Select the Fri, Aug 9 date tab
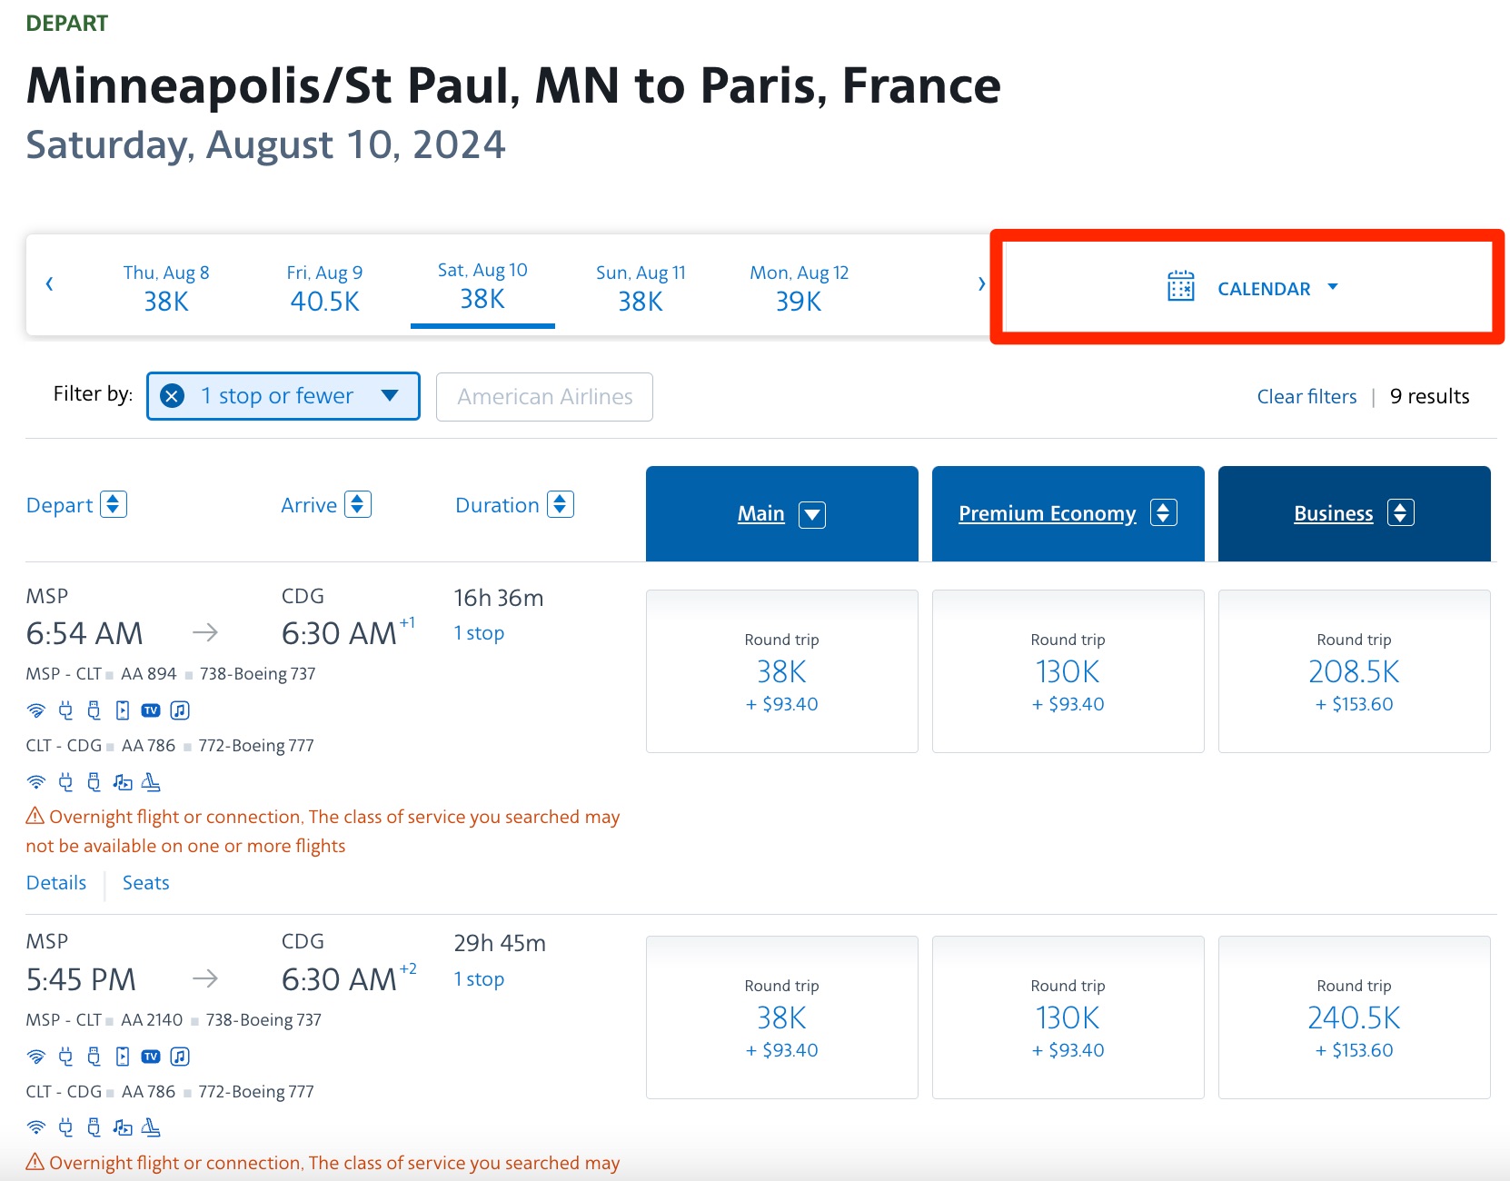Viewport: 1510px width, 1181px height. click(324, 287)
